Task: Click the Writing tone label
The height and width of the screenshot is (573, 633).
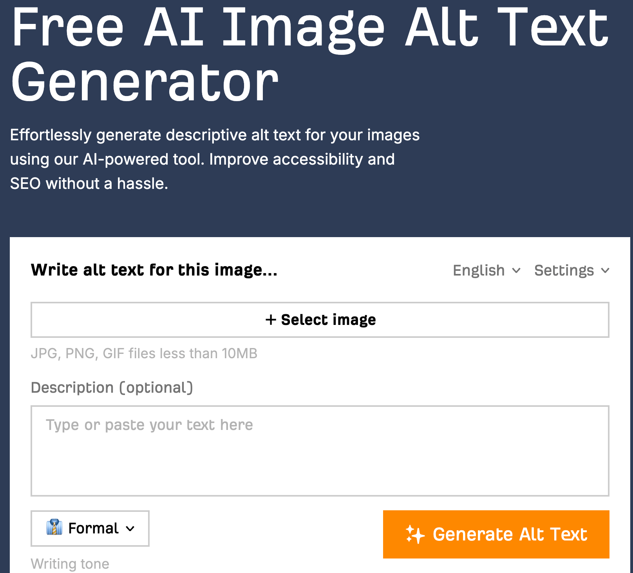Action: coord(70,563)
